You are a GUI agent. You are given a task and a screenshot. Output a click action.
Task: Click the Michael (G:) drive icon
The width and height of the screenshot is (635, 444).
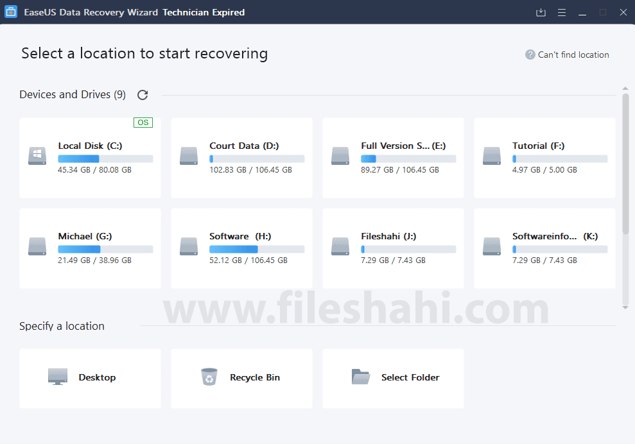37,246
